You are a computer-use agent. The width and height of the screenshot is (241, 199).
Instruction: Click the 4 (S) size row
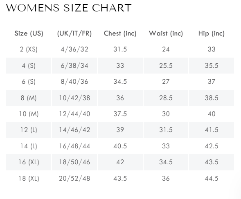(x=120, y=65)
